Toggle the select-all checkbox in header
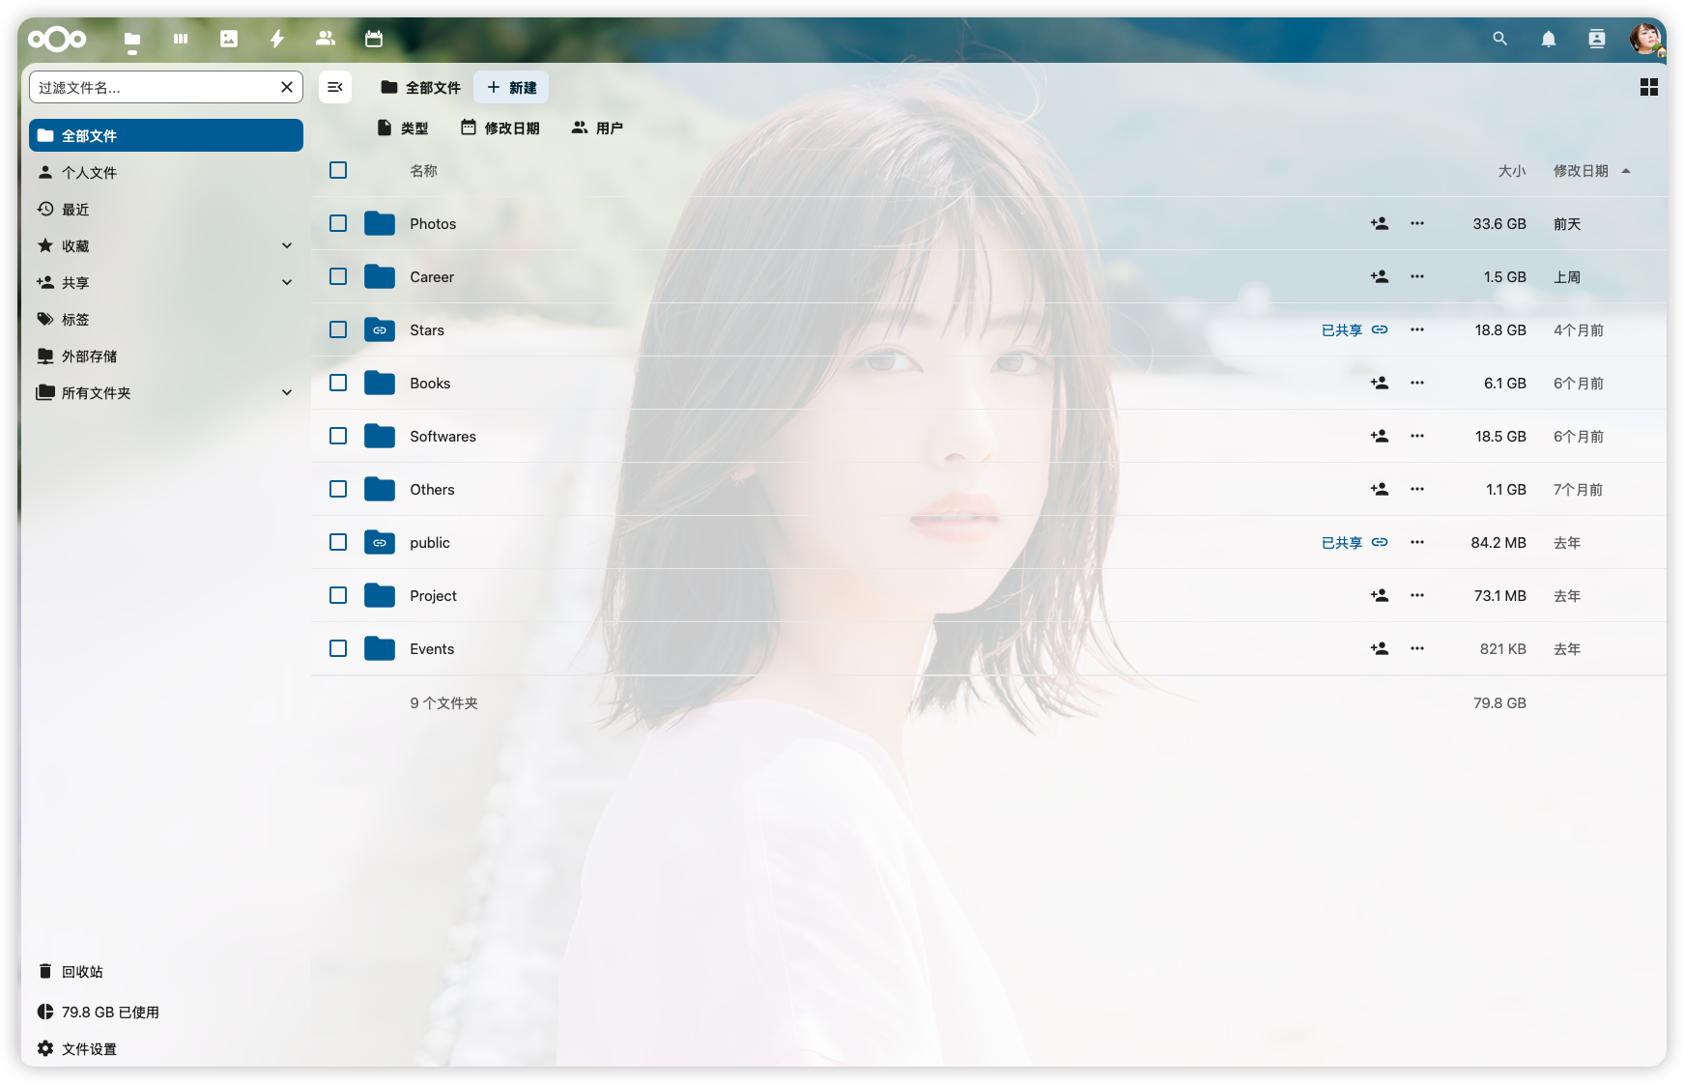This screenshot has width=1684, height=1084. 338,171
